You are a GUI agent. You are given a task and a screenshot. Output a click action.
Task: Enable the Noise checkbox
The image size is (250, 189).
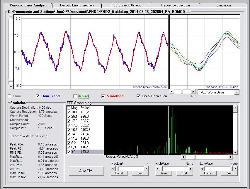click(75, 96)
